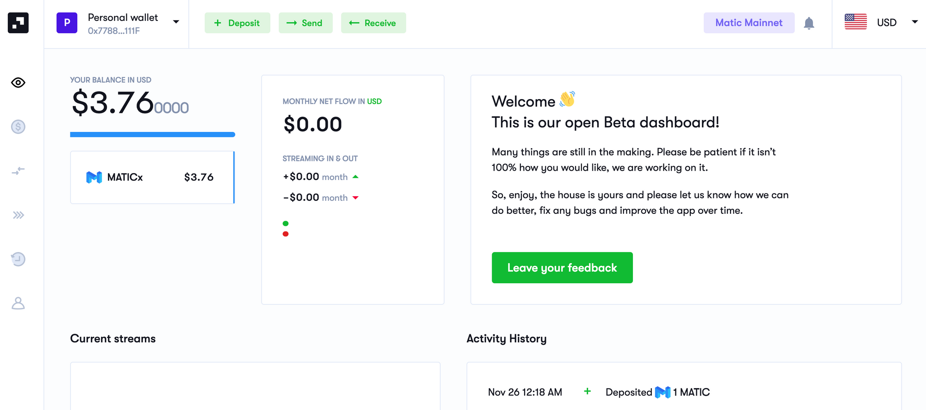Select the triple chevron streams icon in sidebar
The height and width of the screenshot is (410, 926).
(x=18, y=214)
